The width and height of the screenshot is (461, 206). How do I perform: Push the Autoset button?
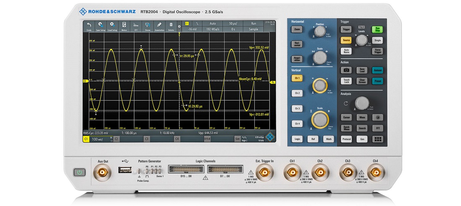pyautogui.click(x=377, y=70)
